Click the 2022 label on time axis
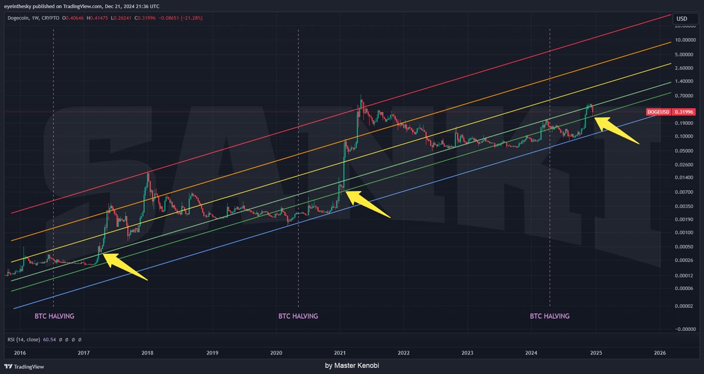This screenshot has height=374, width=704. 403,353
